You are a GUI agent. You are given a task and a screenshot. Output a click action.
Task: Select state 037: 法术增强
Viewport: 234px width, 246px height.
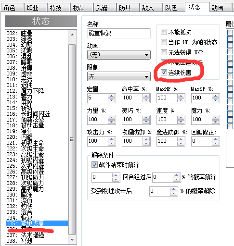(37, 235)
